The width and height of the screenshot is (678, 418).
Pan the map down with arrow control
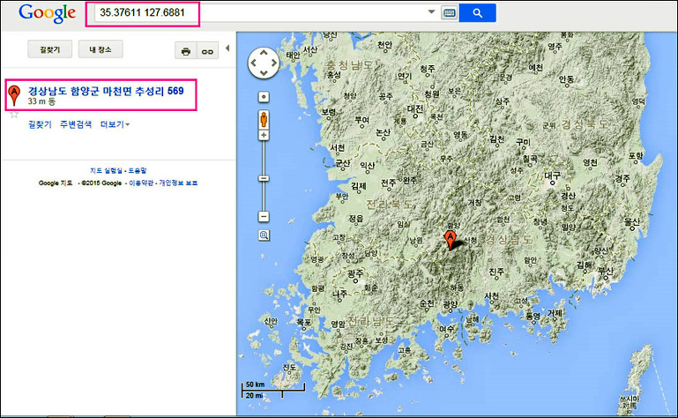pos(264,72)
